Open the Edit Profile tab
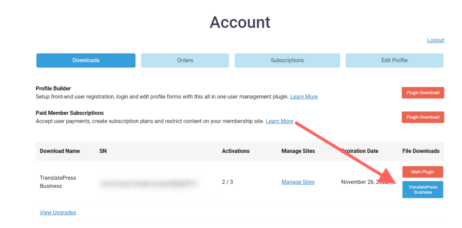Viewport: 462px width, 228px height. [x=394, y=60]
